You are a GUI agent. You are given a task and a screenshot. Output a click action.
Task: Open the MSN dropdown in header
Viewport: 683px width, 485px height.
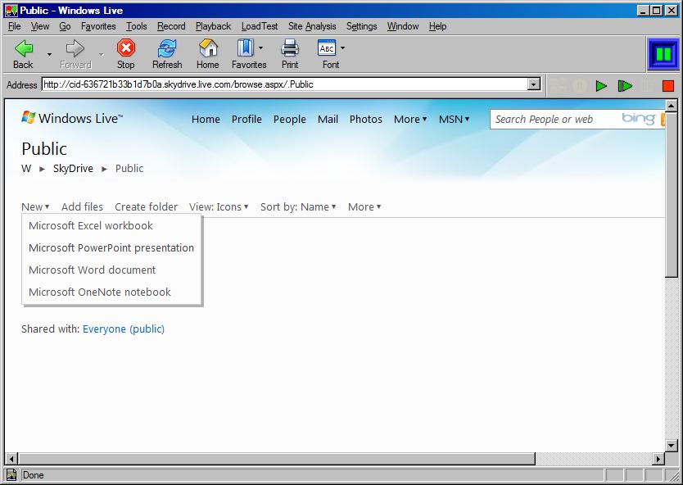click(x=454, y=120)
